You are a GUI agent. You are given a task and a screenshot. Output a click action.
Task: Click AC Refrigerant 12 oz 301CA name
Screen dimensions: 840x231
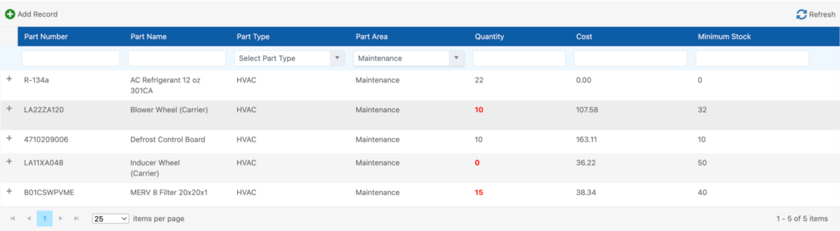165,85
